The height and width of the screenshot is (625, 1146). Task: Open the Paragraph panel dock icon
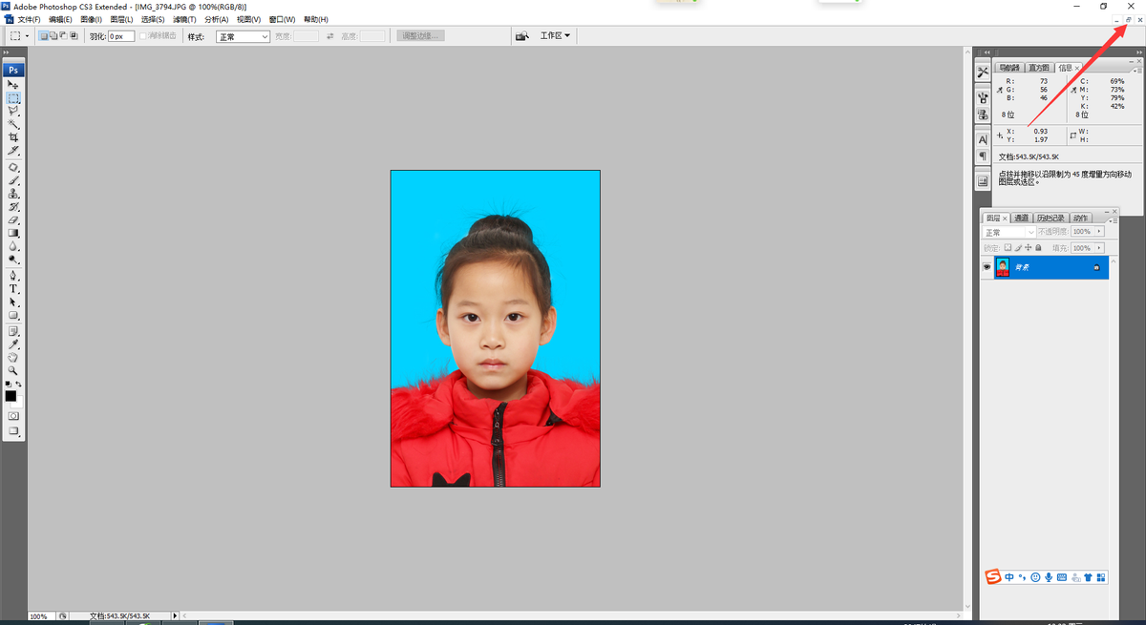[982, 156]
